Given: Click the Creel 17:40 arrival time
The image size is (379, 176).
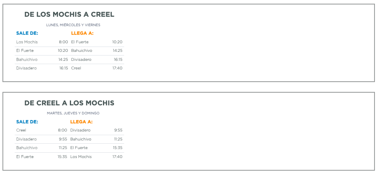Looking at the screenshot, I should click(x=117, y=68).
